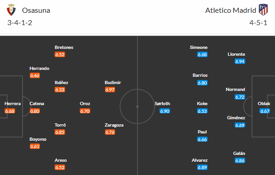The image size is (275, 175).
Task: Click Alvarez's 6.89 rating badge
Action: [202, 167]
